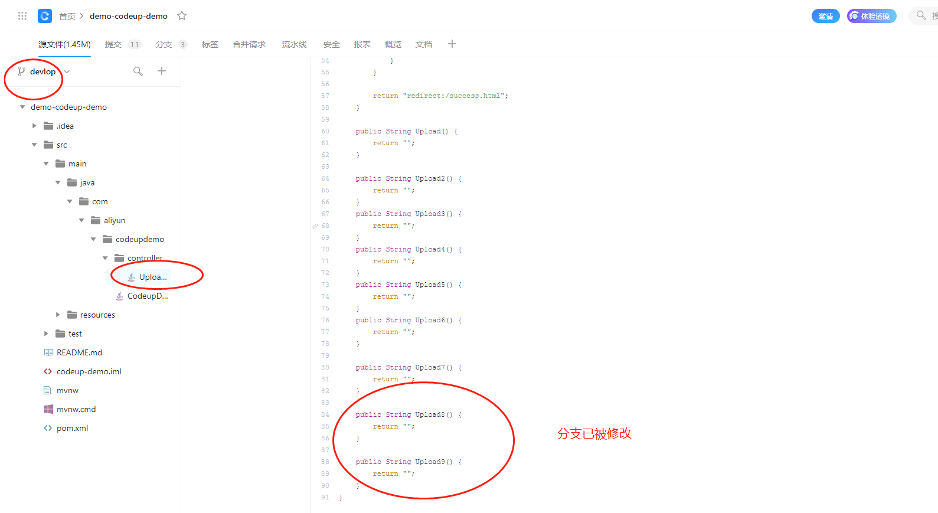
Task: Open codeup-demo.iml in the file tree
Action: 89,371
